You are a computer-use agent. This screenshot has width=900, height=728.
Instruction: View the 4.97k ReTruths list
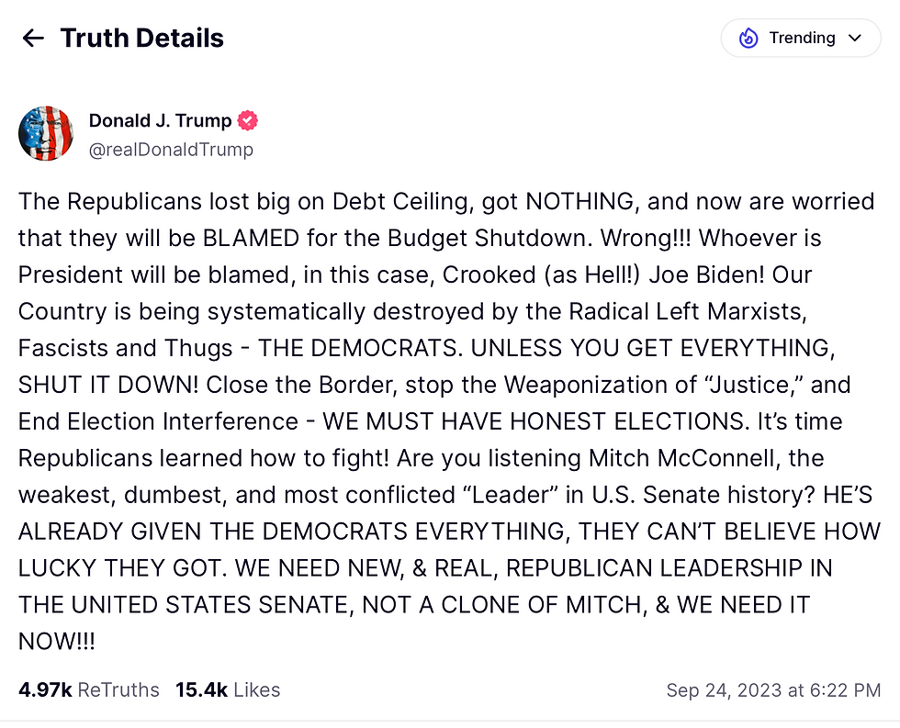pyautogui.click(x=89, y=689)
